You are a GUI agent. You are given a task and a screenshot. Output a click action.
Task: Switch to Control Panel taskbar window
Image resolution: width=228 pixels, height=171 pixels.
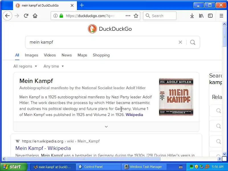point(99,167)
